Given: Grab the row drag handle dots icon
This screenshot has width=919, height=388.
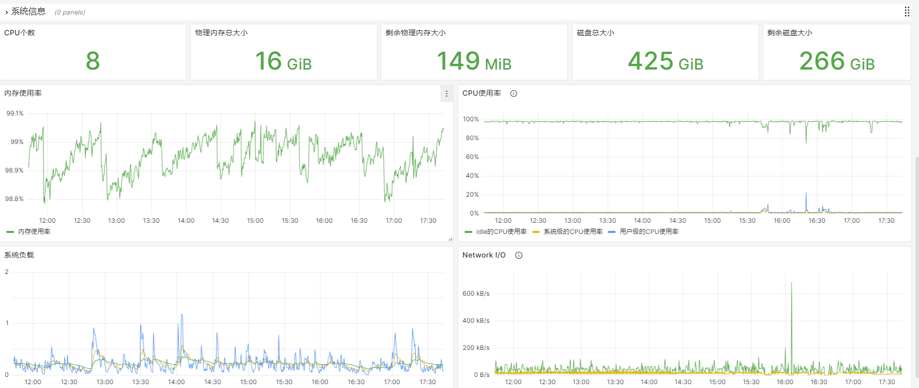Looking at the screenshot, I should [907, 12].
